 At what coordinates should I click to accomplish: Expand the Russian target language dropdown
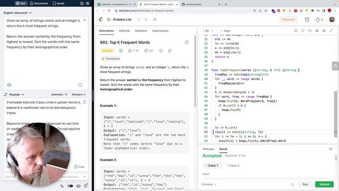[16, 94]
